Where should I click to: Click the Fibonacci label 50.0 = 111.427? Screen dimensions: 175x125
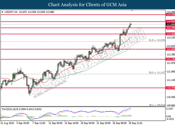coord(157,73)
